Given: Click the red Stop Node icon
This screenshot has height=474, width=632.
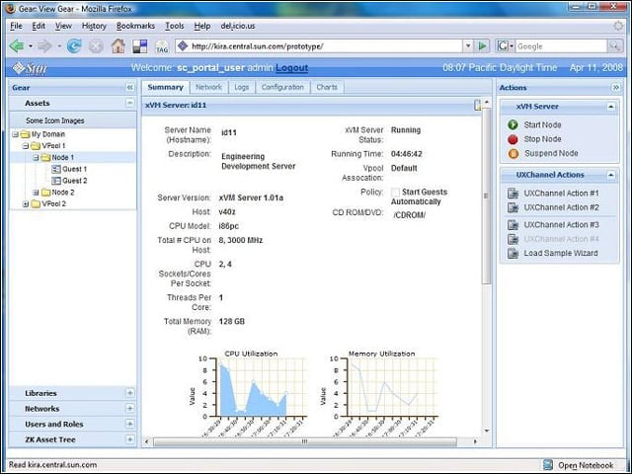Looking at the screenshot, I should tap(513, 139).
